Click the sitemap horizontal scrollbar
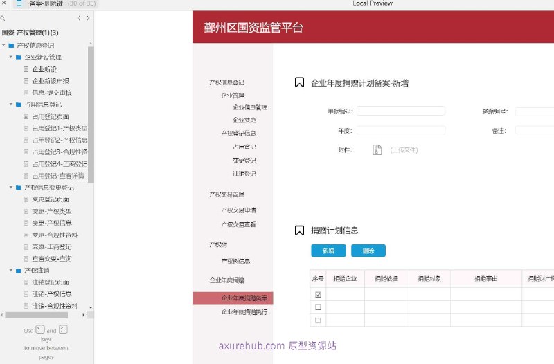 point(37,315)
